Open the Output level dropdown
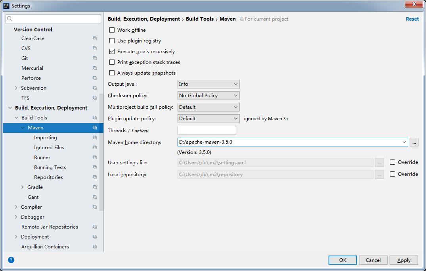 (x=208, y=84)
